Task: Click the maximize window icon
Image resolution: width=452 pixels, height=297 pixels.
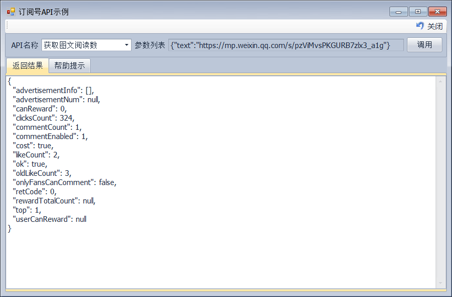Action: coord(417,11)
